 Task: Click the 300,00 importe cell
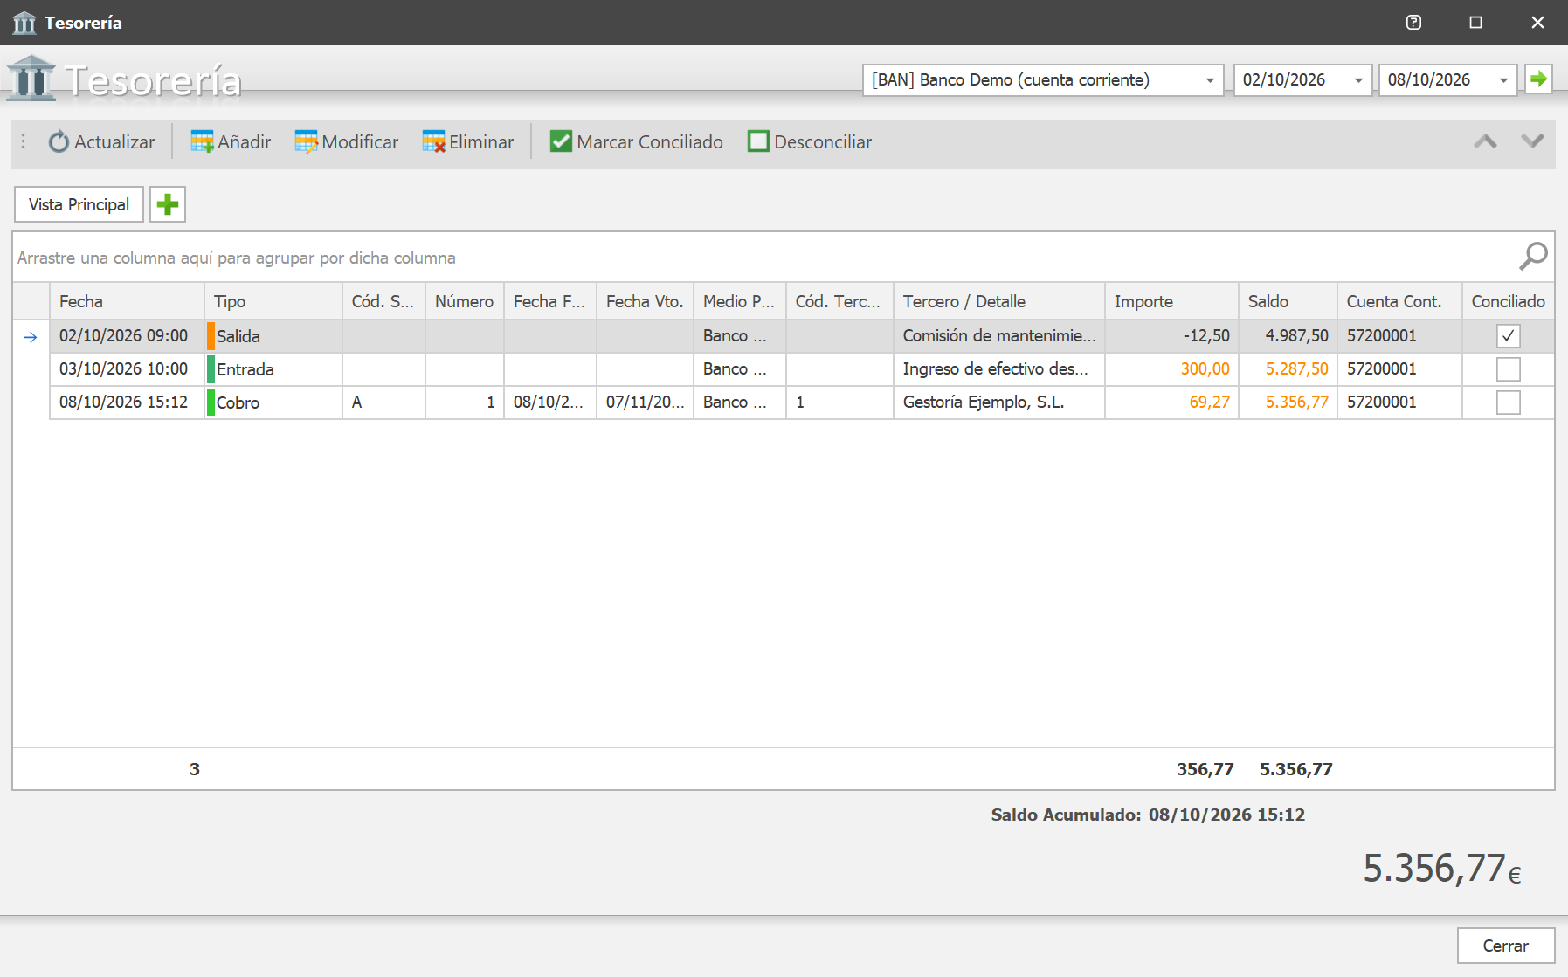[1171, 369]
